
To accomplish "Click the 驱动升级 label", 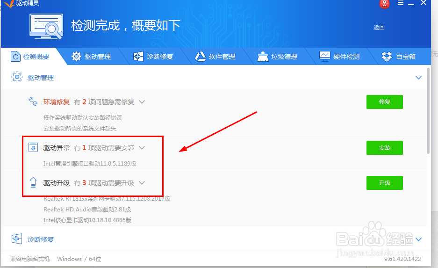I will pyautogui.click(x=57, y=183).
